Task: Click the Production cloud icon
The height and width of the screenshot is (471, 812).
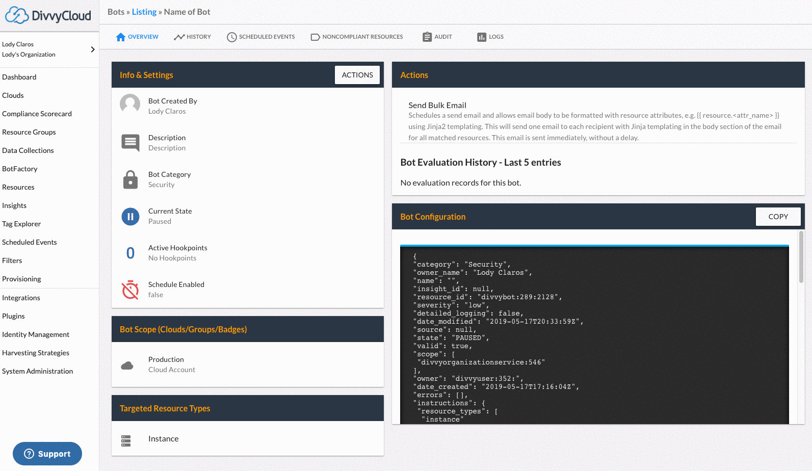Action: coord(127,365)
